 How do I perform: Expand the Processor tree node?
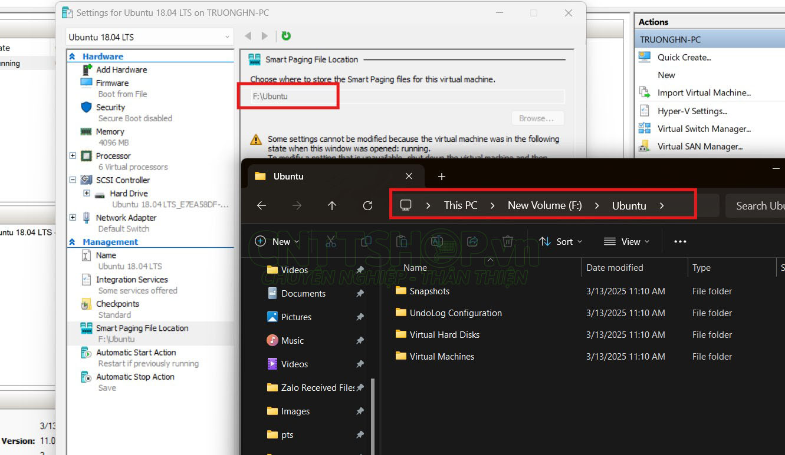pos(73,156)
